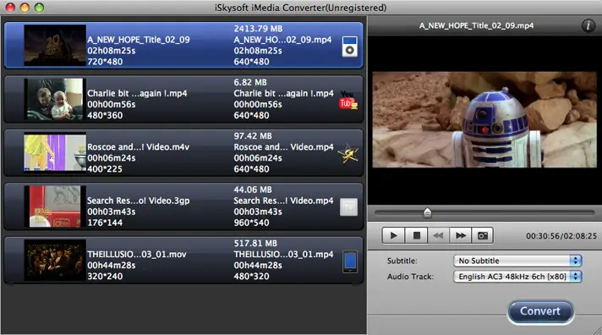
Task: Open the info button in preview header
Action: pos(588,25)
